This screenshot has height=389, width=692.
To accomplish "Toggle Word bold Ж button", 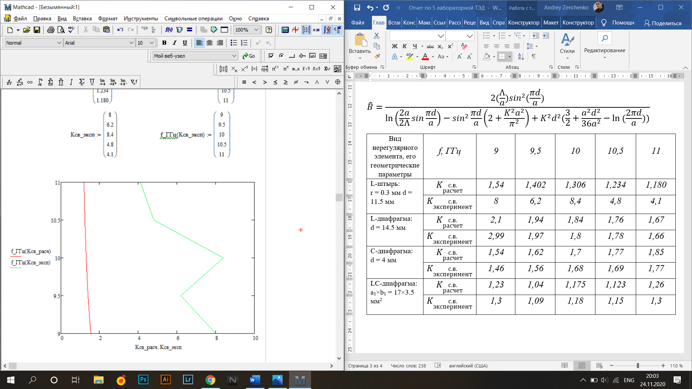I will coord(395,46).
